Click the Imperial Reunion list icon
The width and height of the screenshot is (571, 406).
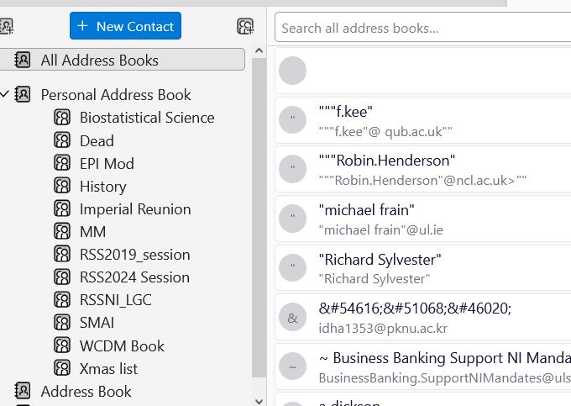62,208
